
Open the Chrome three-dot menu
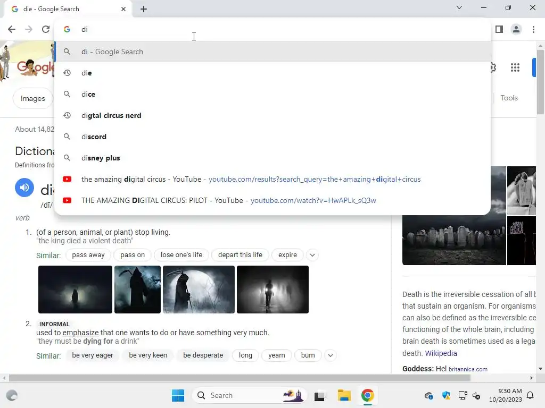(x=533, y=29)
